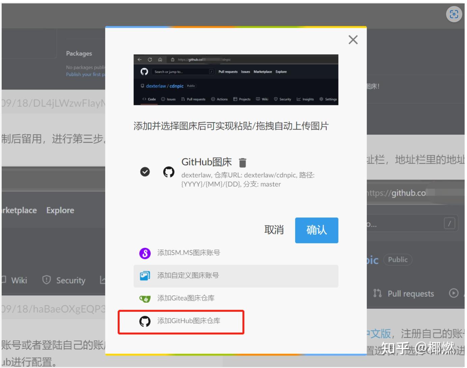Toggle the checkmark selecting GitHub图床
Viewport: 467px width, 368px height.
tap(145, 172)
